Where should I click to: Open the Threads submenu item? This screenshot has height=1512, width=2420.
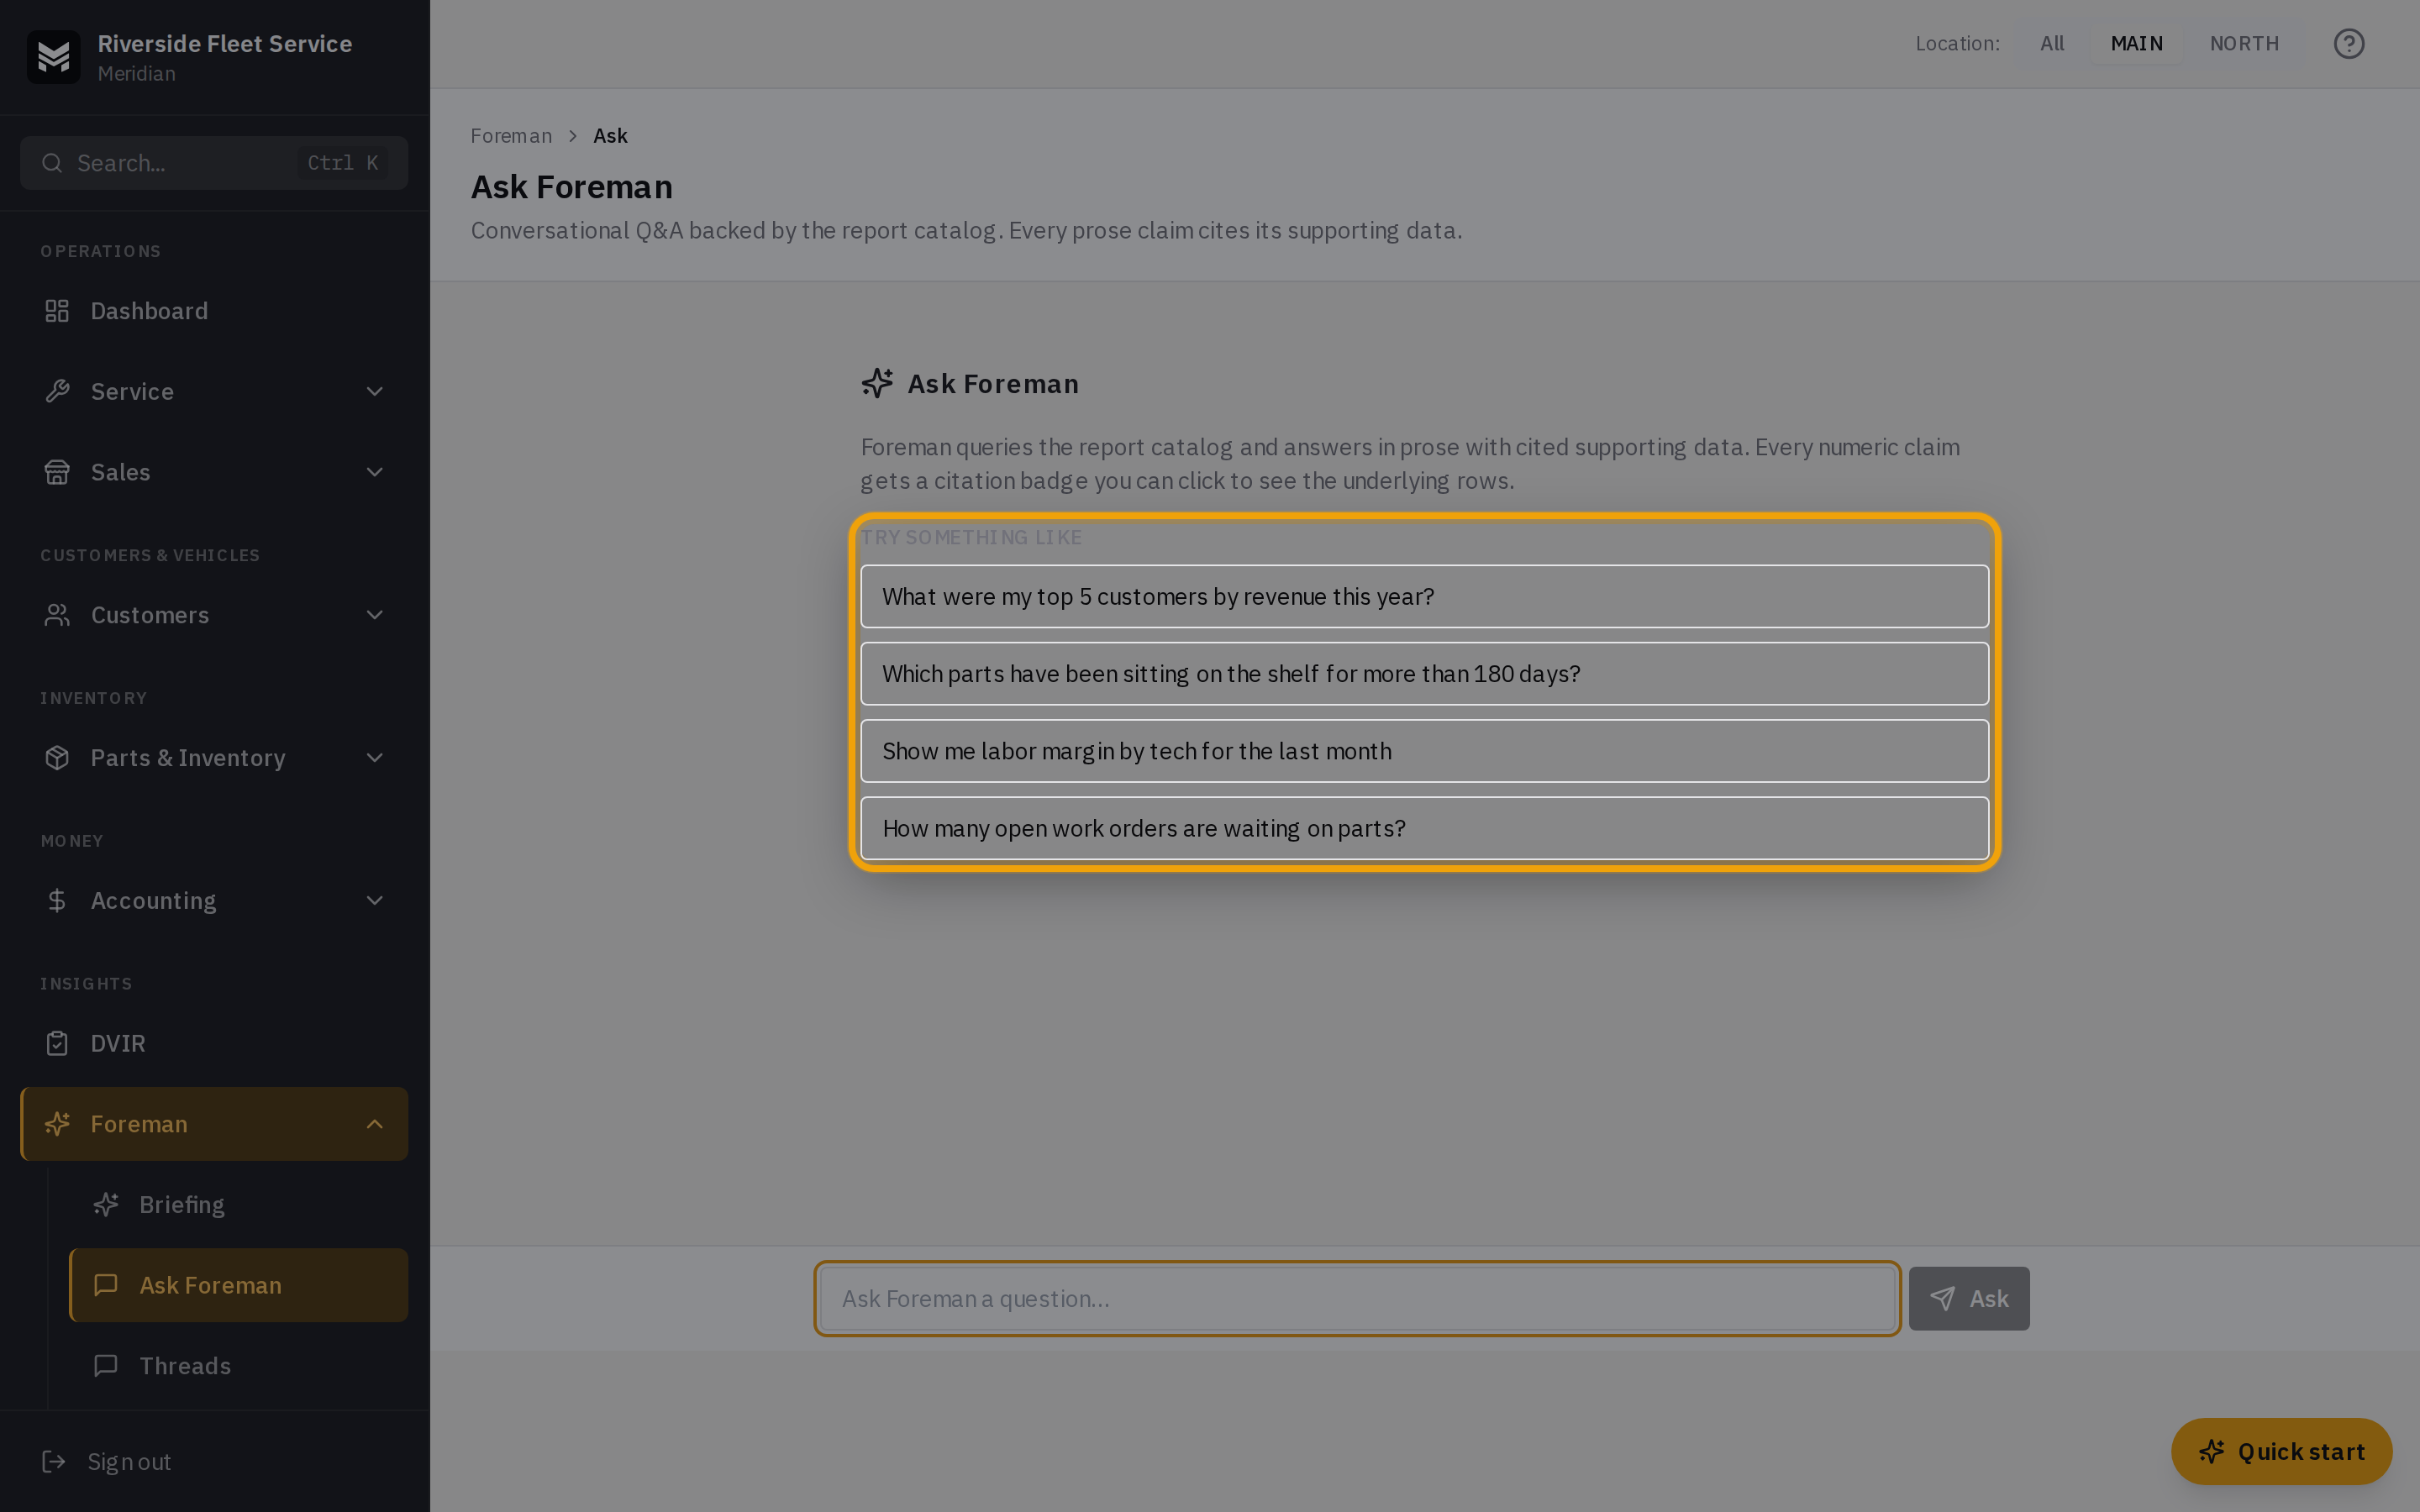(x=238, y=1366)
